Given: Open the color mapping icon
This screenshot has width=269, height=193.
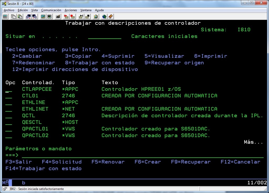Looking at the screenshot, I should (x=49, y=17).
